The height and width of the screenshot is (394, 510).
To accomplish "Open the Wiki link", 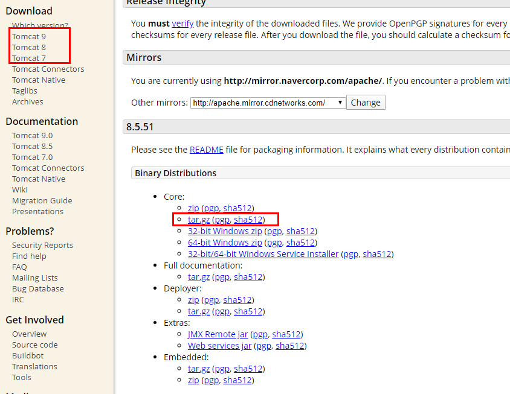I will click(x=20, y=189).
